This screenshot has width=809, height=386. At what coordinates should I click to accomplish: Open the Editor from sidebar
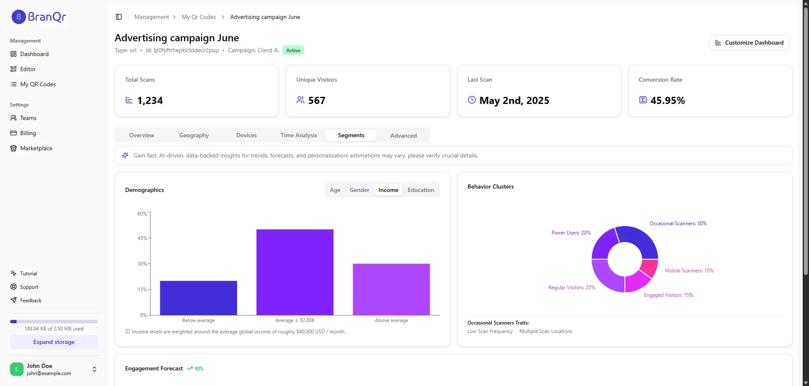tap(28, 69)
